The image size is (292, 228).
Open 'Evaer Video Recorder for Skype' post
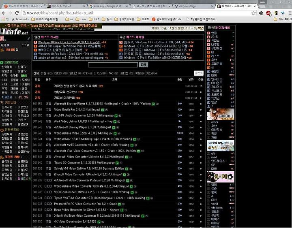click(x=87, y=210)
